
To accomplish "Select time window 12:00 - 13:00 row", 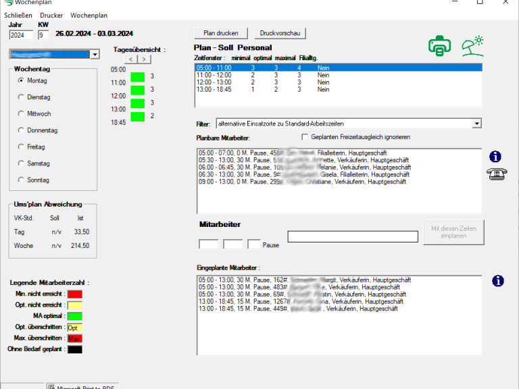I will point(339,82).
